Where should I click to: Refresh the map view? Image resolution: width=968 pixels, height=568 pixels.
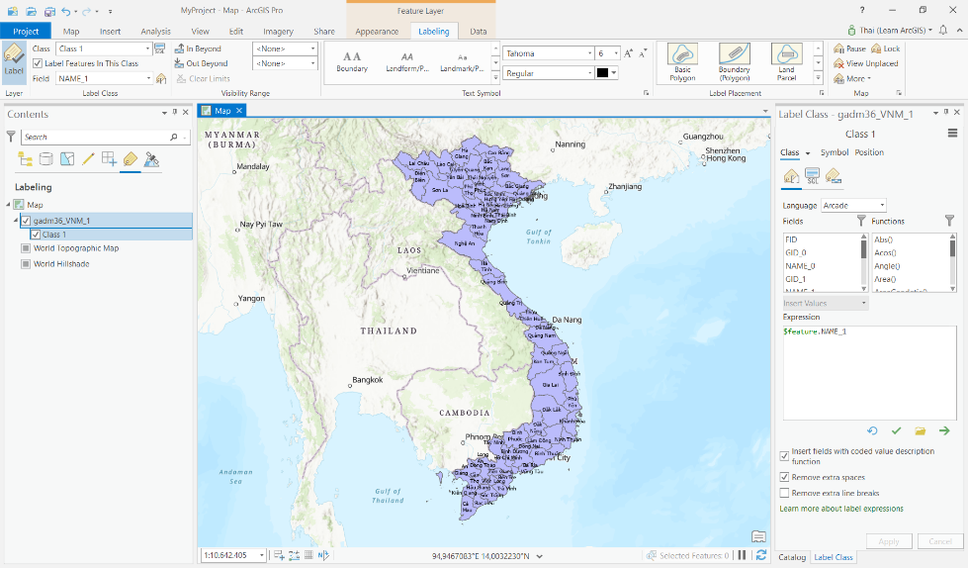point(761,555)
